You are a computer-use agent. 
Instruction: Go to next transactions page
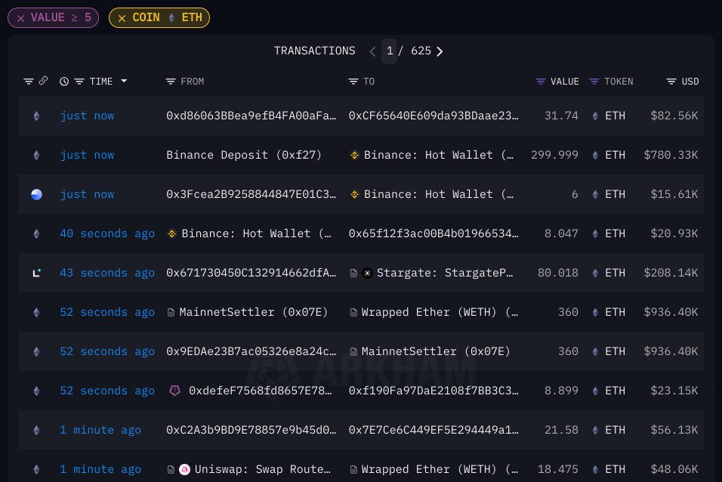pyautogui.click(x=440, y=51)
